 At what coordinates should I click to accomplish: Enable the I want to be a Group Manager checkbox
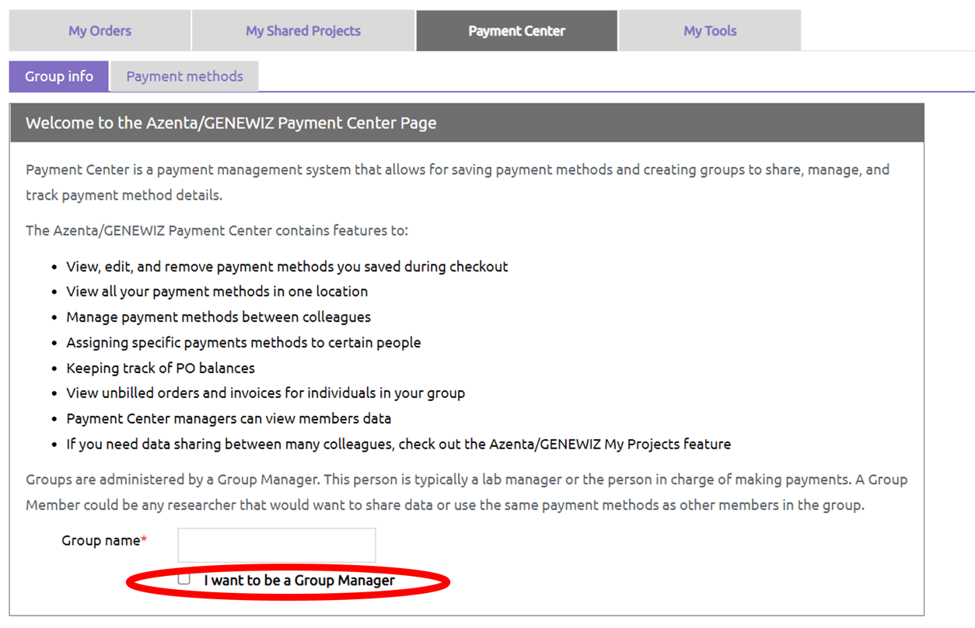183,579
